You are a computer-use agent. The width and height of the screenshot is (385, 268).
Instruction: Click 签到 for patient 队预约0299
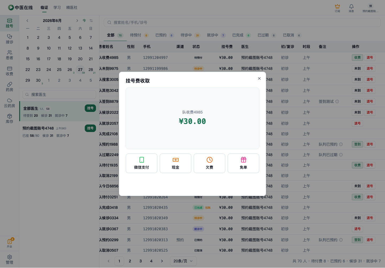357,240
